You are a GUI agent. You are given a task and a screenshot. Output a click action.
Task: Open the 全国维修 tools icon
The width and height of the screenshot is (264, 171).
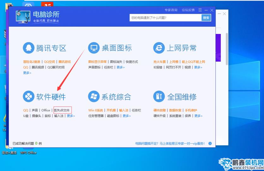tap(159, 97)
